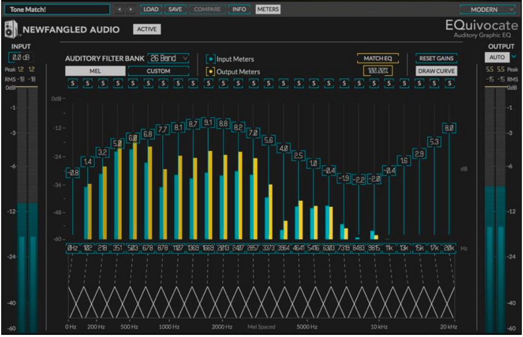
Task: Click the 2857 frequency label box
Action: point(253,248)
